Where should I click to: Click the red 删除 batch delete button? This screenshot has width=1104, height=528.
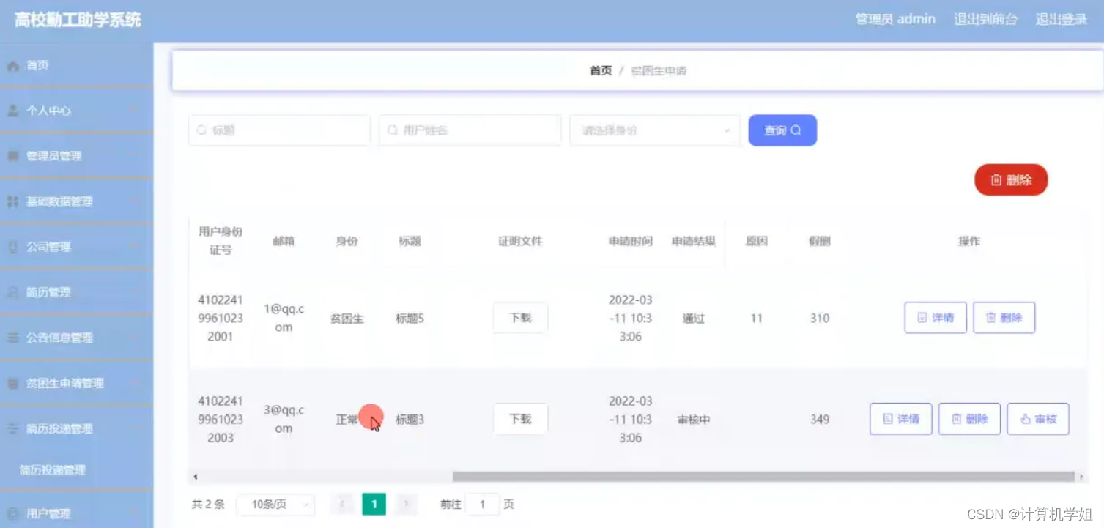[x=1011, y=180]
